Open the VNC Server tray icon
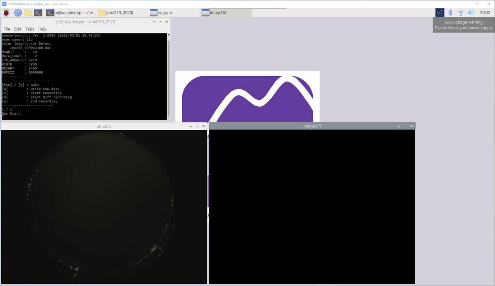 coord(440,12)
